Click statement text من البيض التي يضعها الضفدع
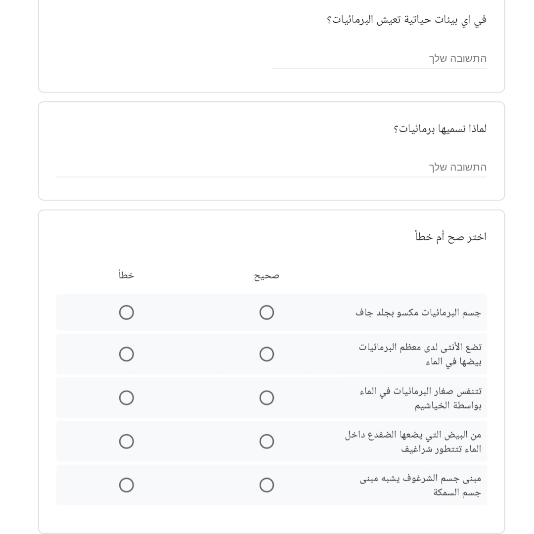 (413, 442)
